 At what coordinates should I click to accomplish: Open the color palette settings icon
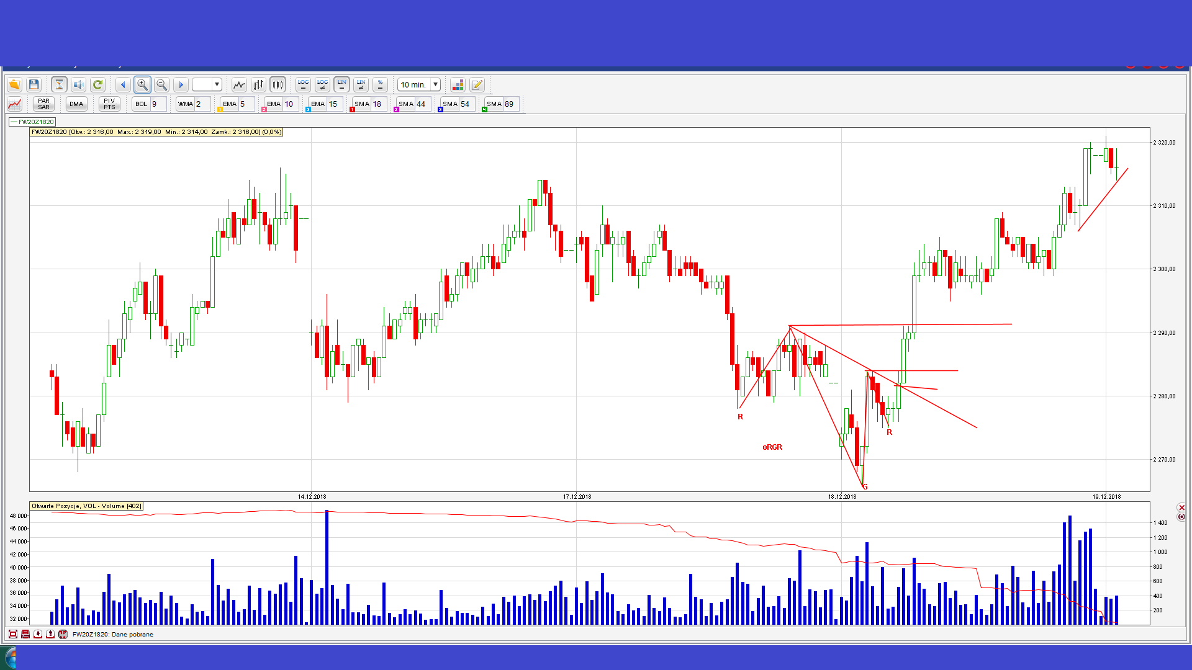click(x=458, y=84)
